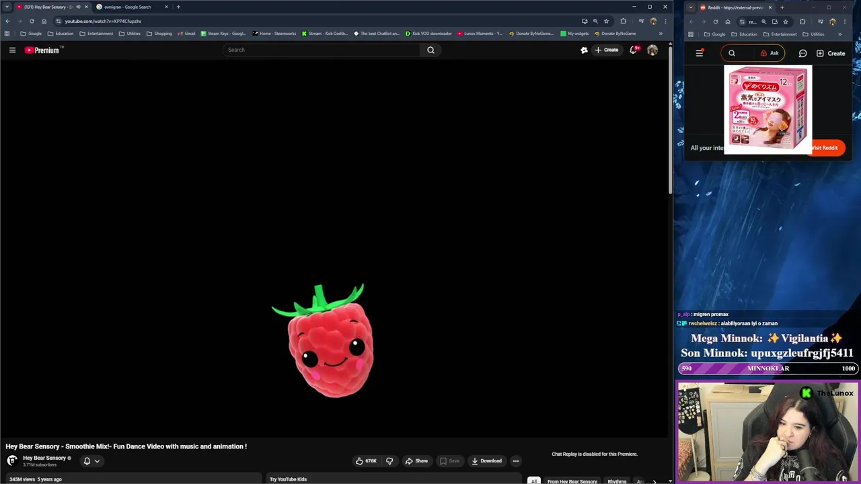Share the Smoothie Mix video
861x484 pixels.
click(x=416, y=461)
